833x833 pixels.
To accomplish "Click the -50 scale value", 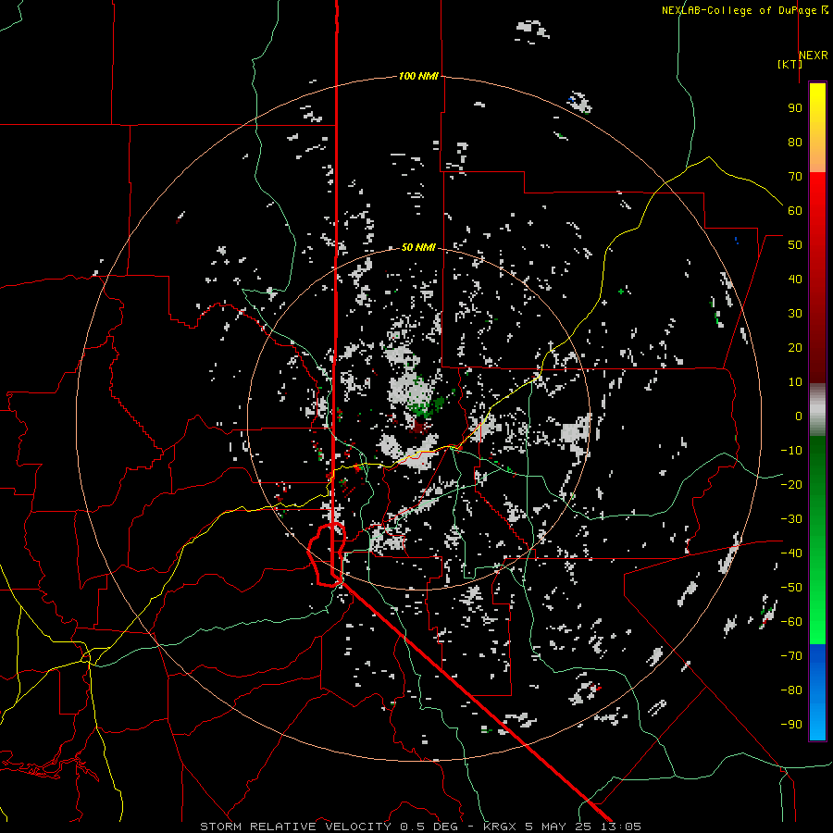I will pos(791,588).
